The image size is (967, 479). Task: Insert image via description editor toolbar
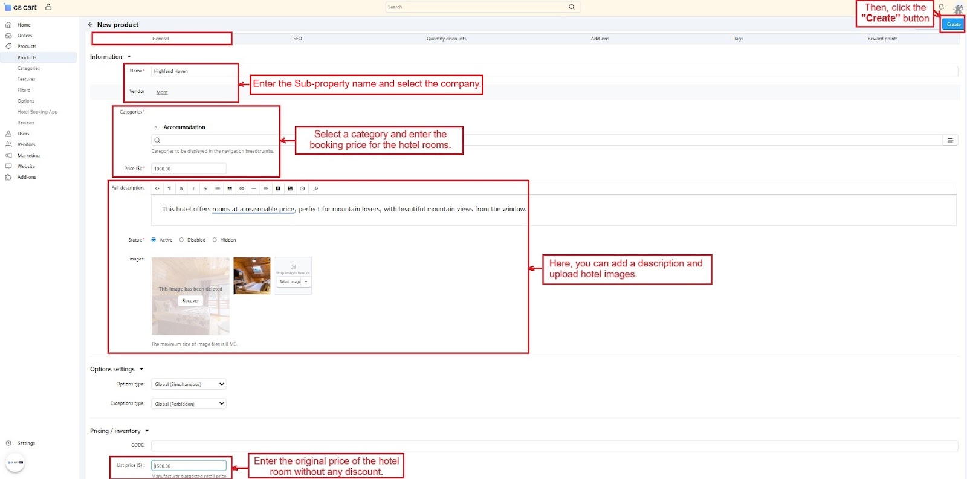(x=290, y=188)
